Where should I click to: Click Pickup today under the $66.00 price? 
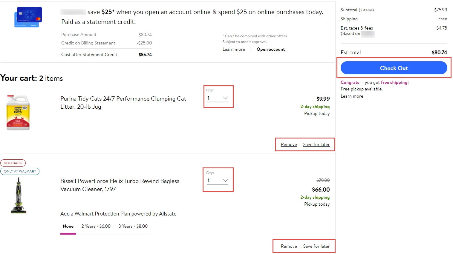pos(317,204)
